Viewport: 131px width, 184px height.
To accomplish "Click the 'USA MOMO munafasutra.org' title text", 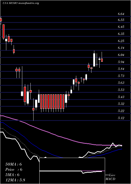I will click(21, 3).
